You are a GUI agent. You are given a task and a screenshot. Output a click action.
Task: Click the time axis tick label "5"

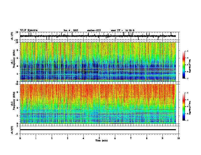click(x=99, y=138)
